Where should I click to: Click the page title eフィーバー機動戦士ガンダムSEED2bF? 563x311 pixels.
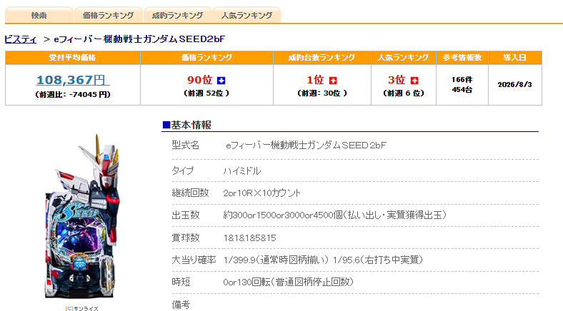coord(139,39)
